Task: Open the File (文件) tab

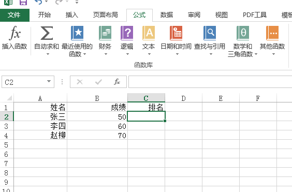Action: click(14, 15)
